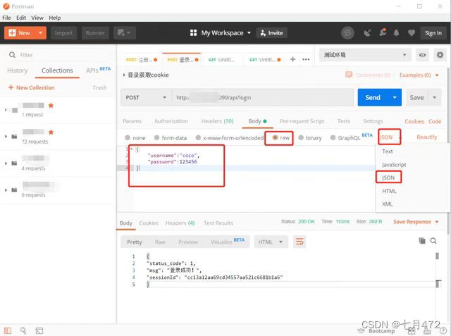The width and height of the screenshot is (451, 336).
Task: Click the plus icon beside New Collection
Action: point(11,87)
